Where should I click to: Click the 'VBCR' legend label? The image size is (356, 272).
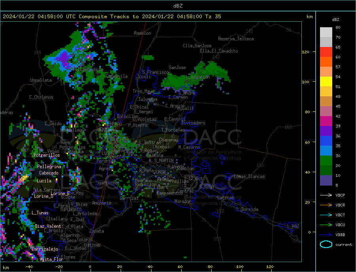(x=340, y=205)
